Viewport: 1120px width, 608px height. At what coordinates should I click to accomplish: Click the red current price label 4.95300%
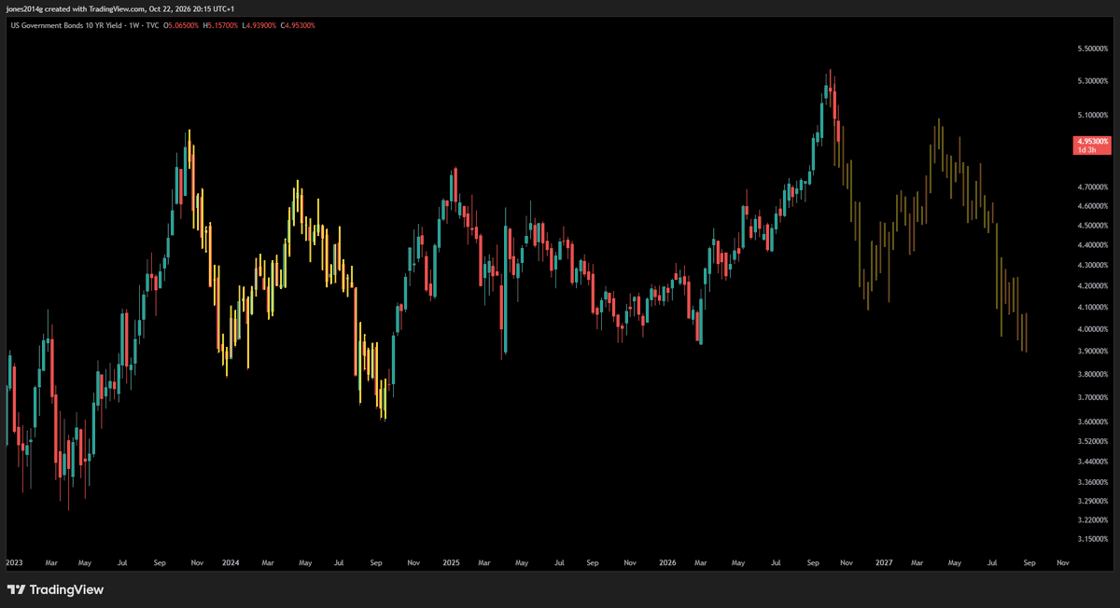point(1093,142)
